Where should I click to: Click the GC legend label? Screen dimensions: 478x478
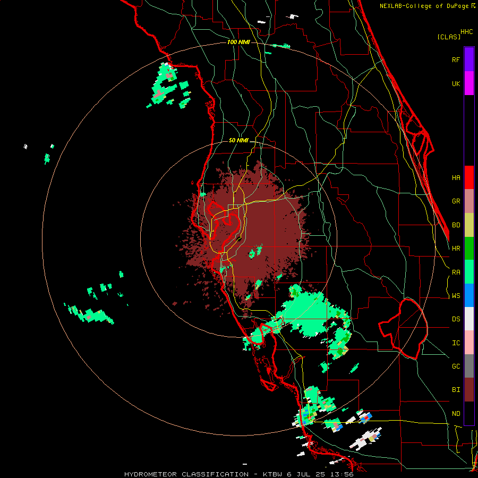click(456, 366)
